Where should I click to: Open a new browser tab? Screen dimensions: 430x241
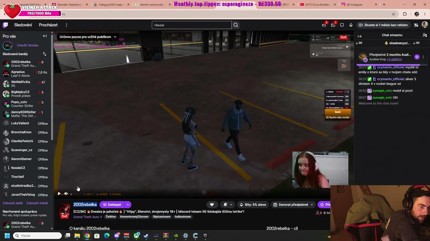point(384,5)
